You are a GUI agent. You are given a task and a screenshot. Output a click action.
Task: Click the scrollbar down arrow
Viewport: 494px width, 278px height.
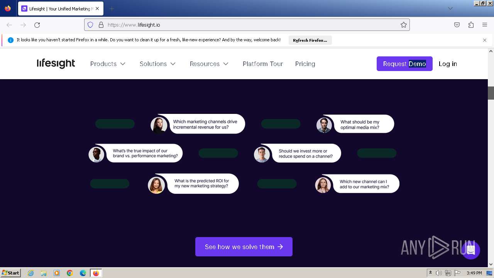point(491,264)
